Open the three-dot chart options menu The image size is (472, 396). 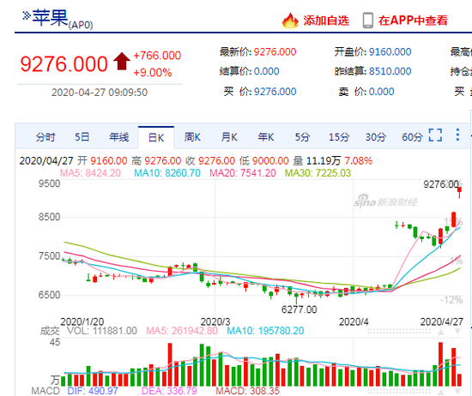pyautogui.click(x=457, y=135)
